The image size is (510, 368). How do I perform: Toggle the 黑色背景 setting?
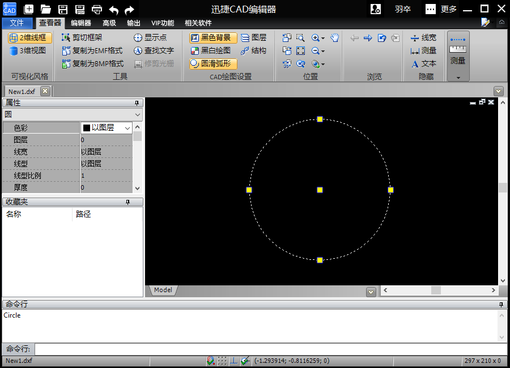213,38
